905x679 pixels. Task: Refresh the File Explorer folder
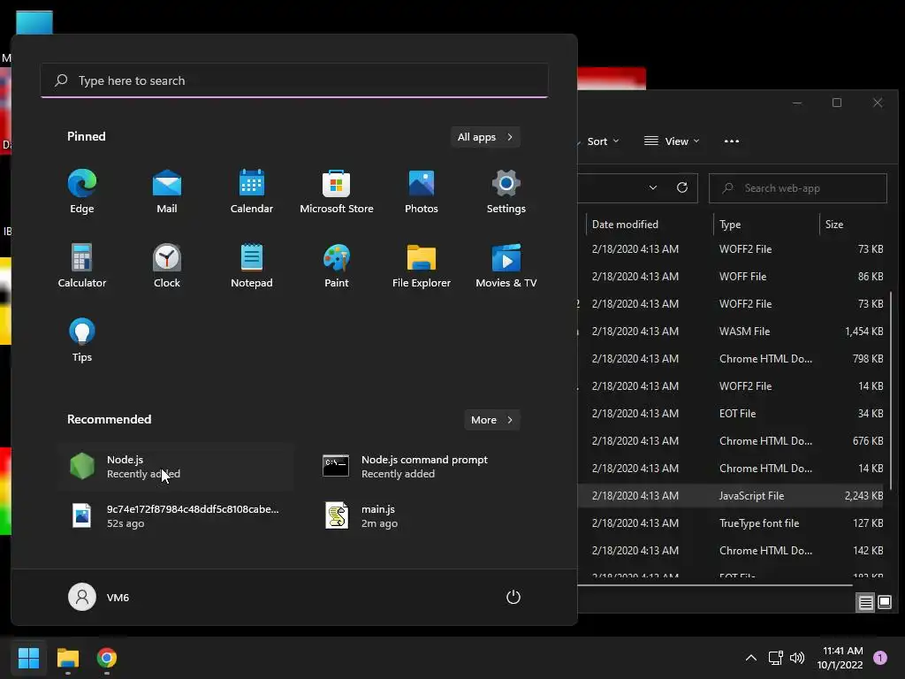(681, 187)
